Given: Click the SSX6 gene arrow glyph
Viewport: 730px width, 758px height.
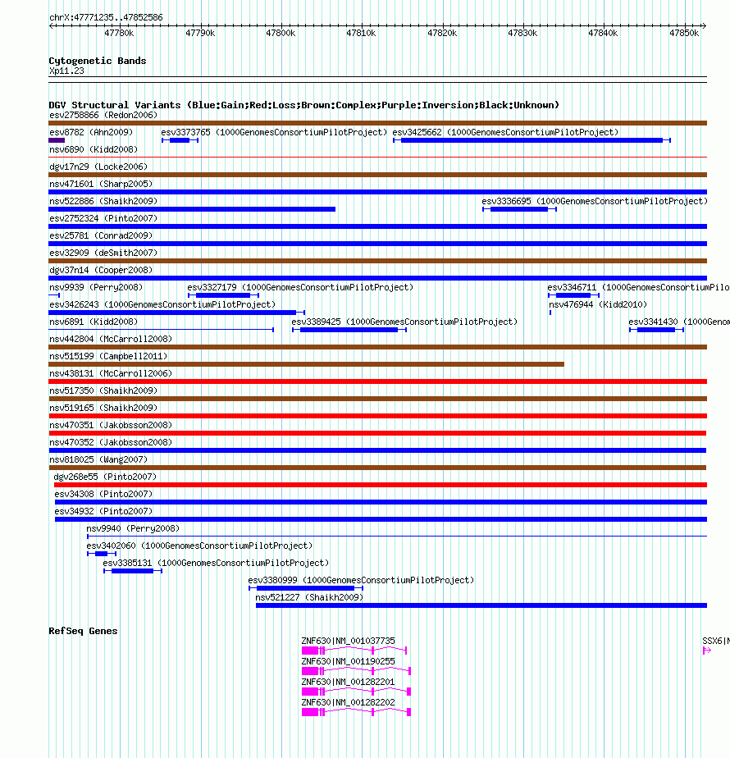Looking at the screenshot, I should [x=707, y=651].
